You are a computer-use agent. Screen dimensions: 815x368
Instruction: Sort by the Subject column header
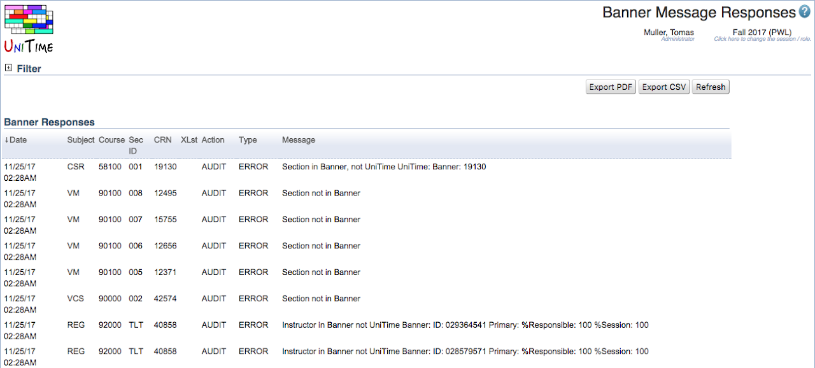pyautogui.click(x=81, y=140)
